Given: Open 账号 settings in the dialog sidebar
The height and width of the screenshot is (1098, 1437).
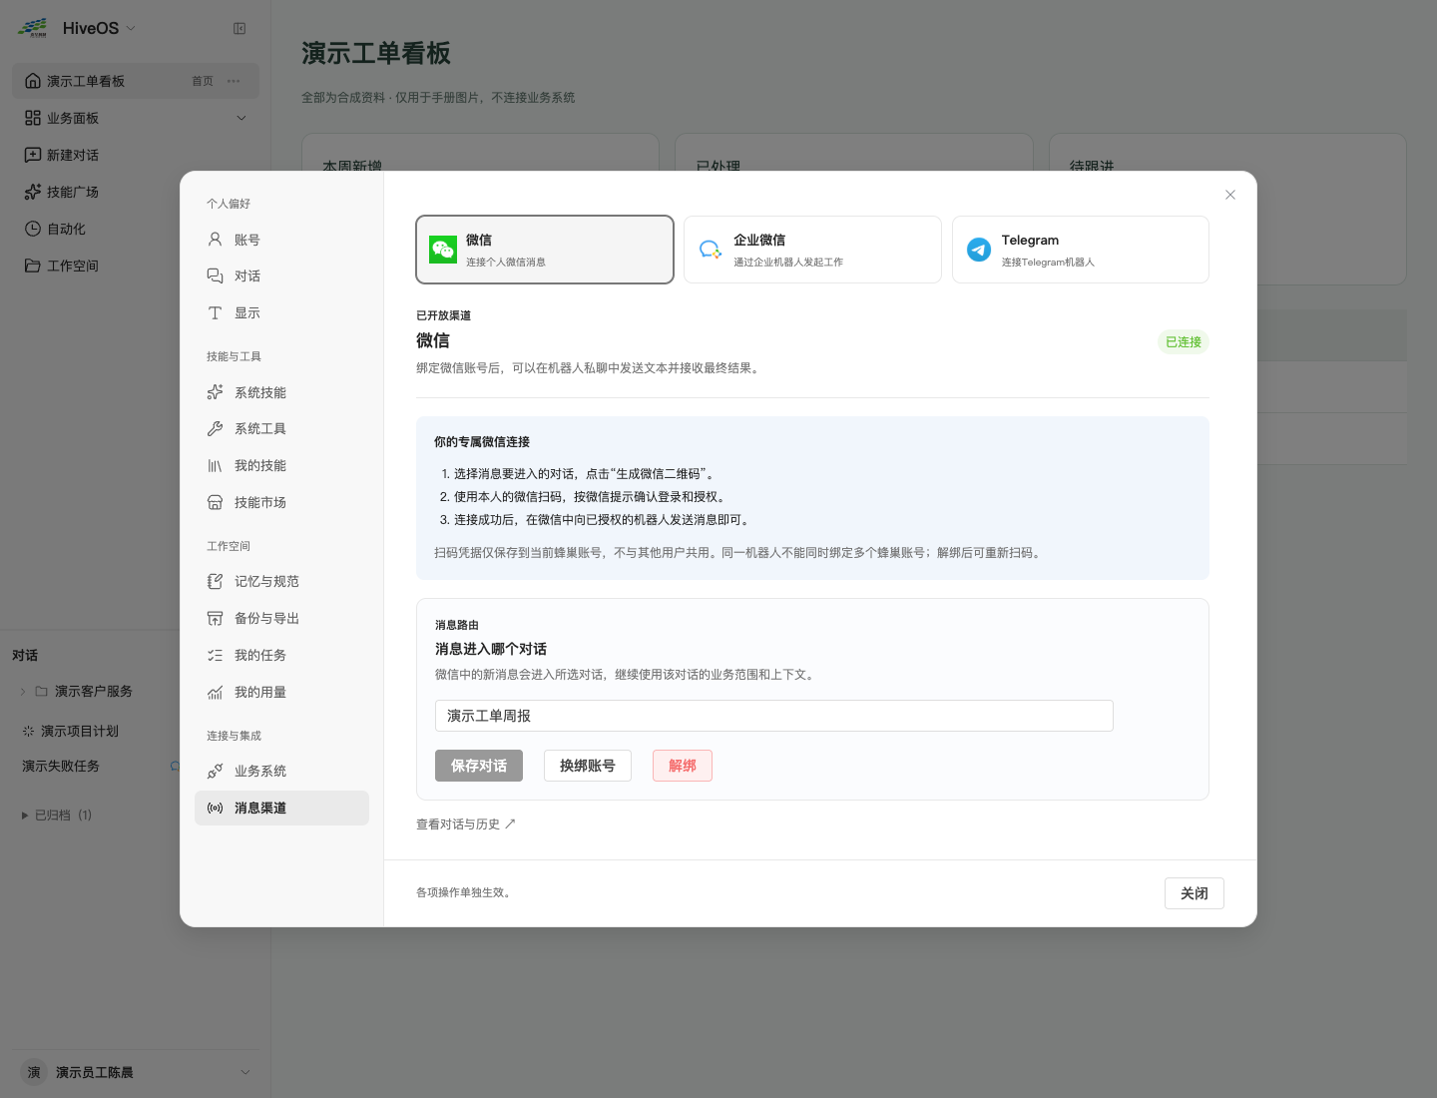Looking at the screenshot, I should pyautogui.click(x=281, y=240).
